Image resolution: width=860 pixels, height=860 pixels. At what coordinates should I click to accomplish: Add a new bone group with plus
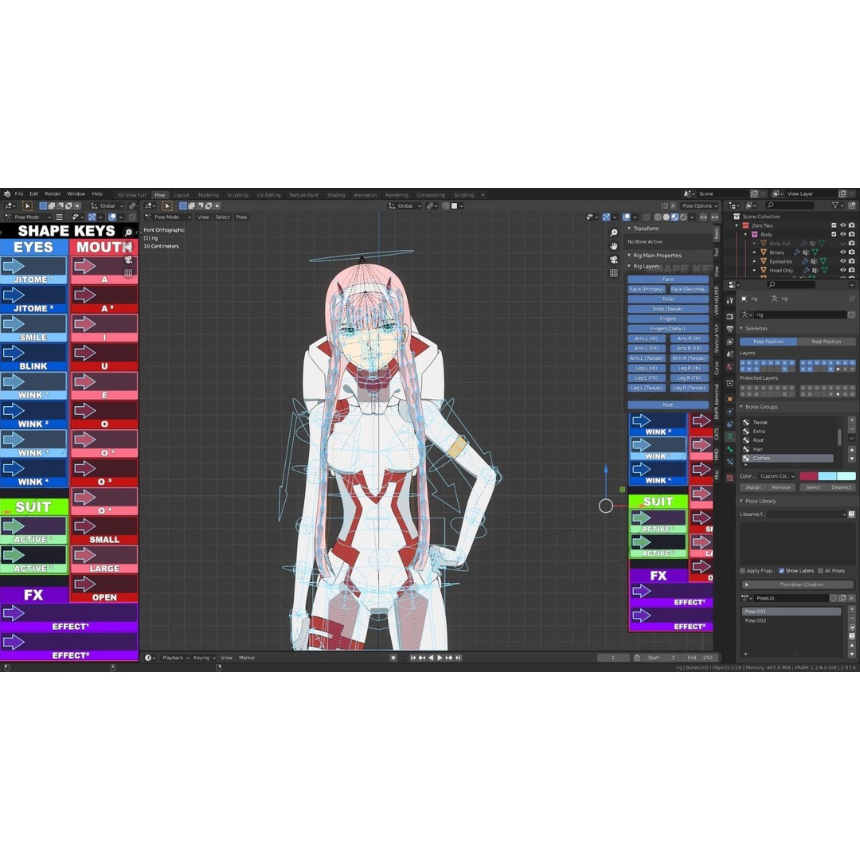point(852,420)
